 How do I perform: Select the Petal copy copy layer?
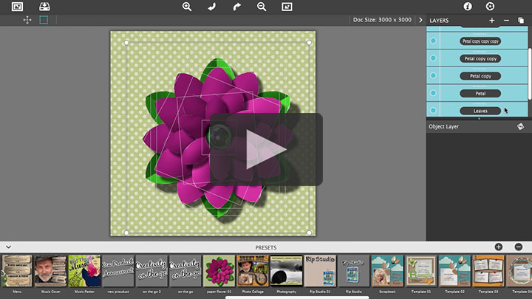pos(480,58)
